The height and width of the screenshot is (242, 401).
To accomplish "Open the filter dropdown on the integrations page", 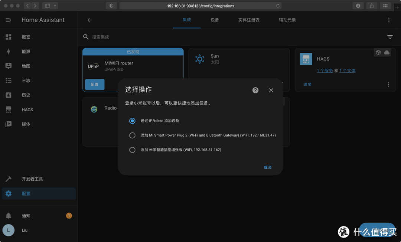I will point(390,37).
